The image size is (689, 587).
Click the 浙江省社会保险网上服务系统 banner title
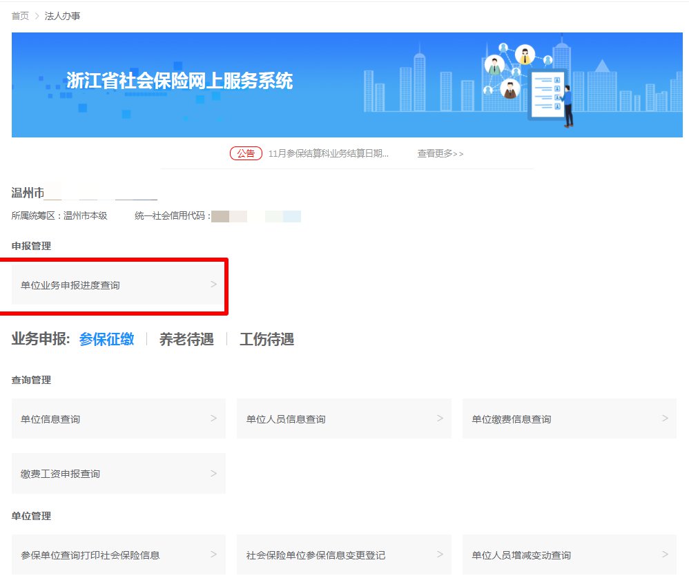[179, 81]
